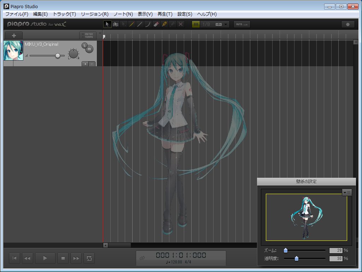Click the playhead marker on ruler
The image size is (362, 272).
[104, 36]
